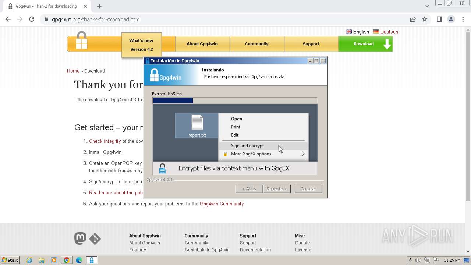This screenshot has height=265, width=471.
Task: Close the Gpg4win browser tab
Action: click(85, 6)
